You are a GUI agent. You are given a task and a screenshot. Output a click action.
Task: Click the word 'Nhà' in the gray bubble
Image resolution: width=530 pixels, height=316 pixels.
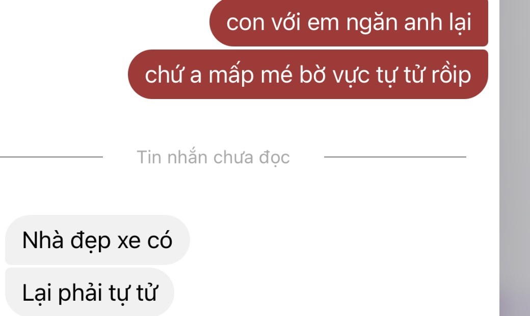[43, 240]
